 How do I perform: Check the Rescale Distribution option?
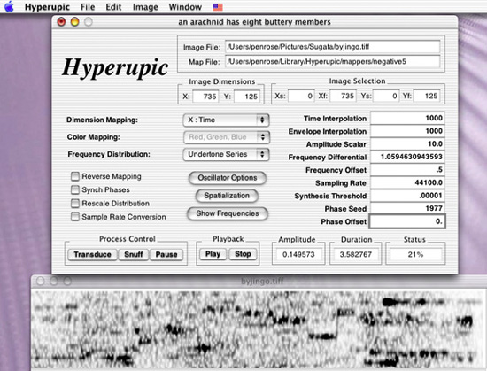pos(75,204)
